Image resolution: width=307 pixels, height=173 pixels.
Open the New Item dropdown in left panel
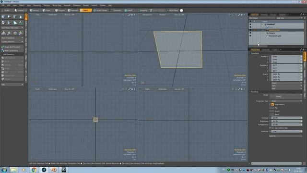point(12,28)
